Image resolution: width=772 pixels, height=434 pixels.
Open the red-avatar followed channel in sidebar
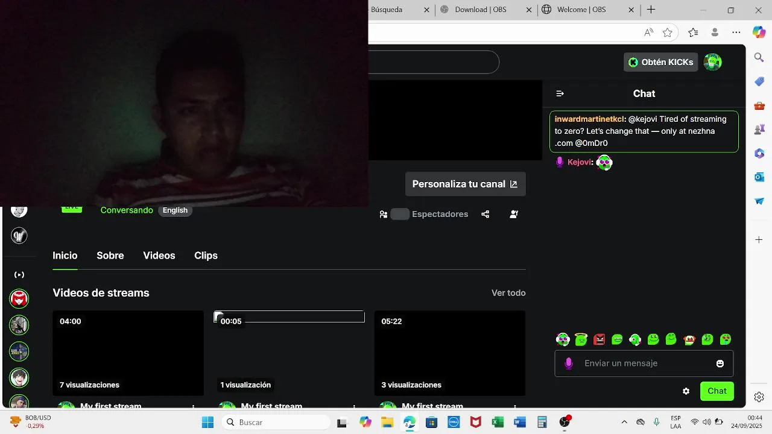coord(19,298)
